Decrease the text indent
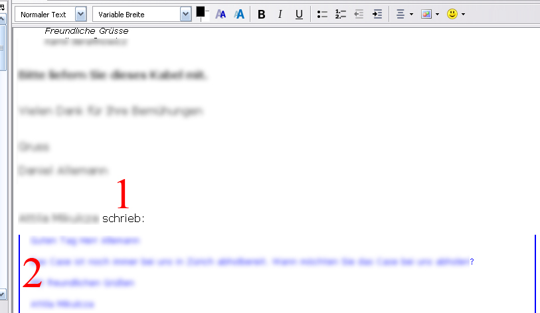Screen dimensions: 540x313 (359, 14)
